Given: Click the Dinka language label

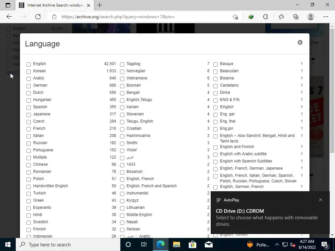Looking at the screenshot, I should click(x=225, y=92).
